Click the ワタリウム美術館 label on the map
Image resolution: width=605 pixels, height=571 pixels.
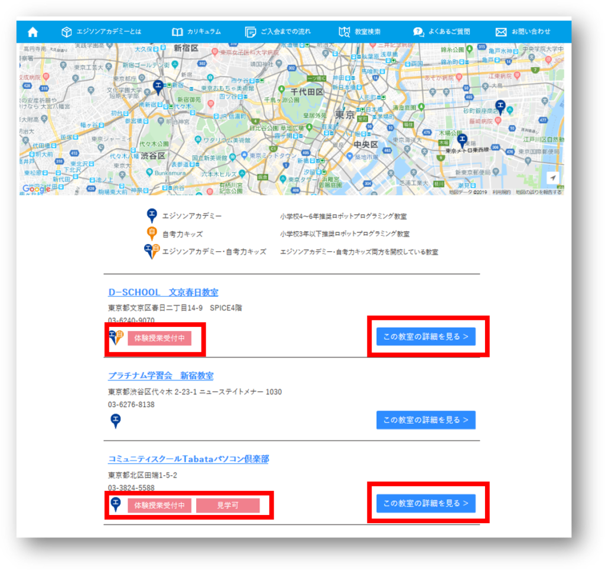(227, 140)
